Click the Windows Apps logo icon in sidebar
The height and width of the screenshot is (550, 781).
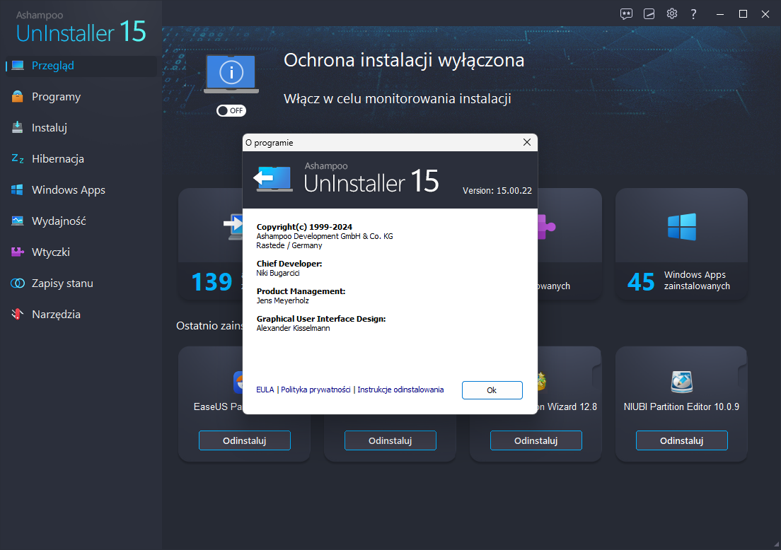pyautogui.click(x=18, y=189)
